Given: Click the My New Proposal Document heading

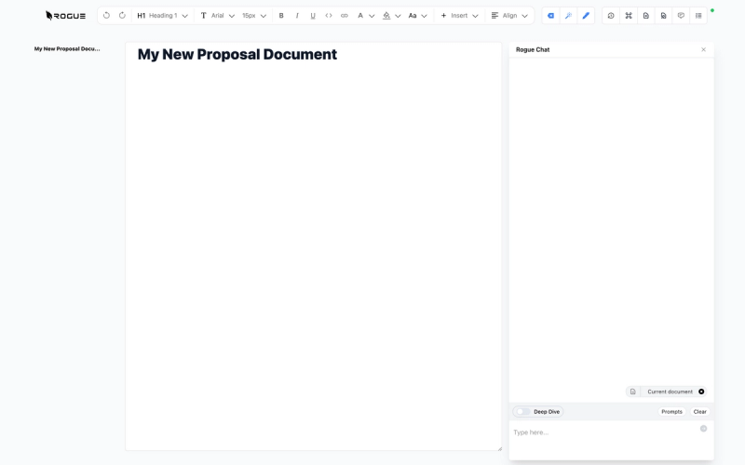Looking at the screenshot, I should [237, 54].
